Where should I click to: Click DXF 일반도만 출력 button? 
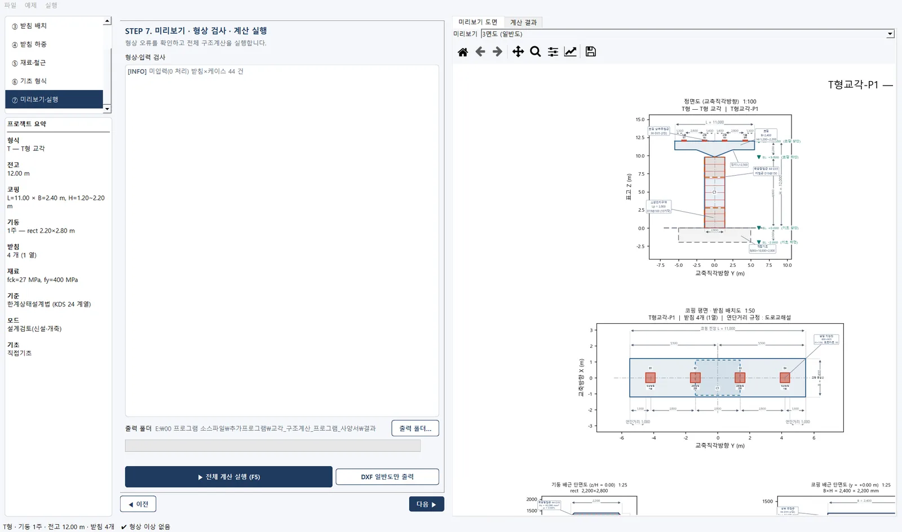(x=387, y=477)
